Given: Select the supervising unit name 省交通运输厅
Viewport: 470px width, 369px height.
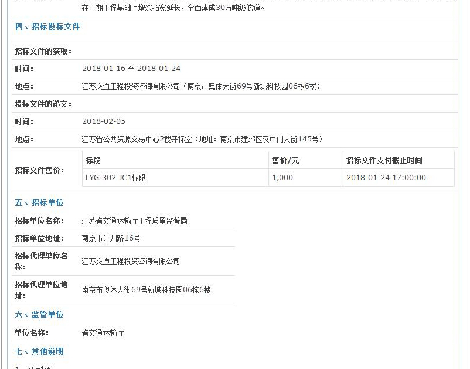Looking at the screenshot, I should 103,333.
